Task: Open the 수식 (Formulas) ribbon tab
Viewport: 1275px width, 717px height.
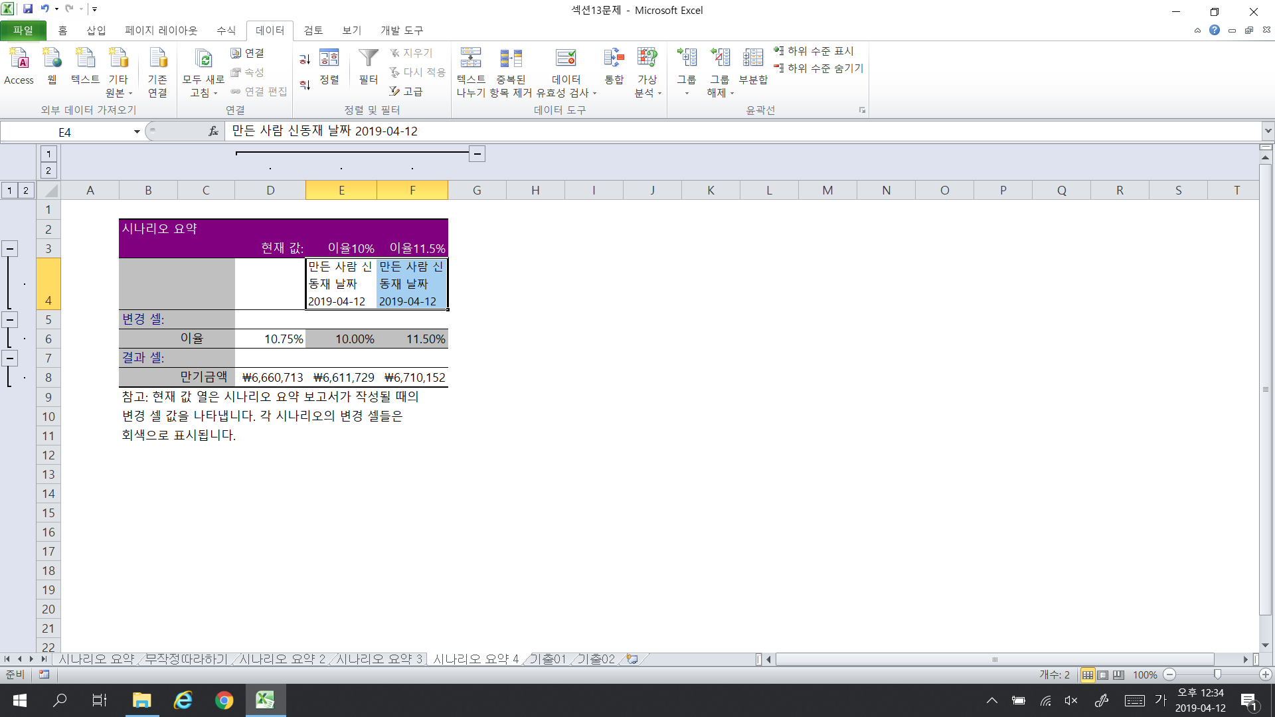Action: pyautogui.click(x=226, y=31)
